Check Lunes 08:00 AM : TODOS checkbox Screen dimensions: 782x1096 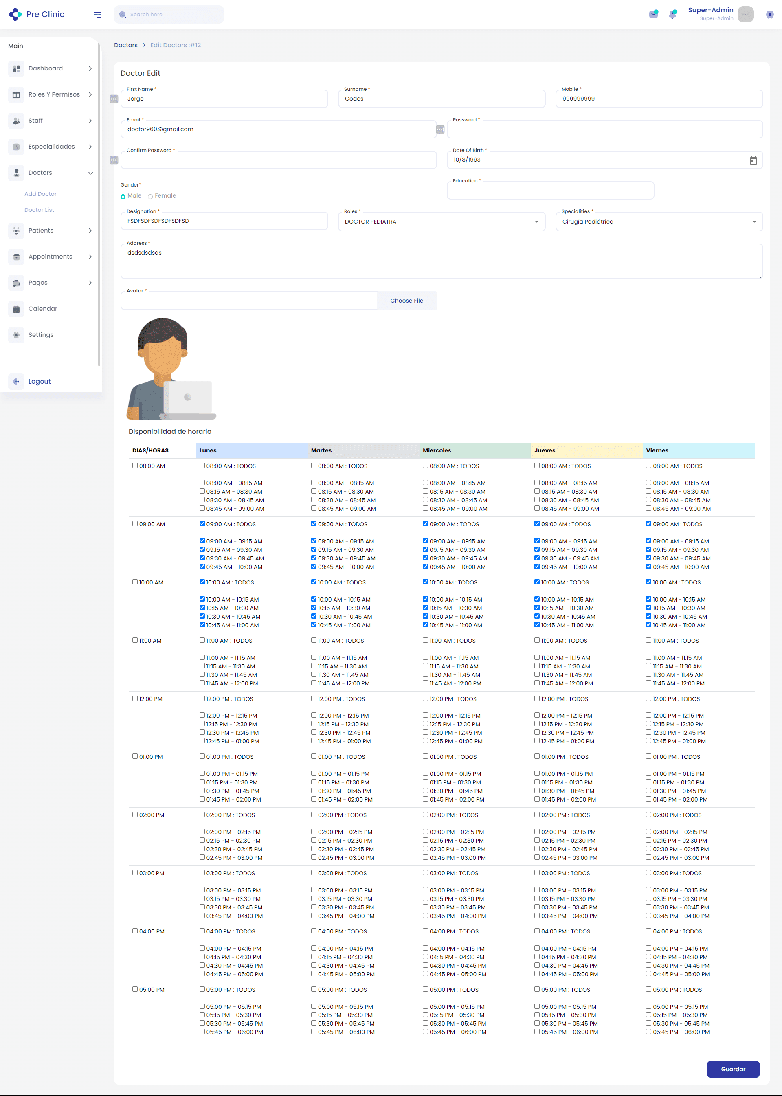pos(202,466)
